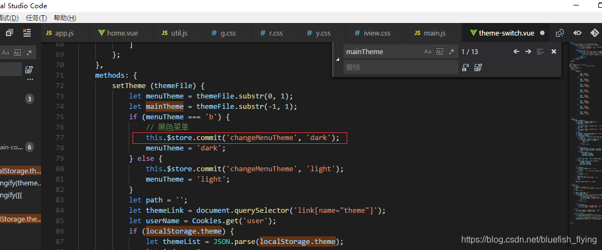Screen dimensions: 602x250
Task: Go to next match in find widget
Action: pos(528,52)
